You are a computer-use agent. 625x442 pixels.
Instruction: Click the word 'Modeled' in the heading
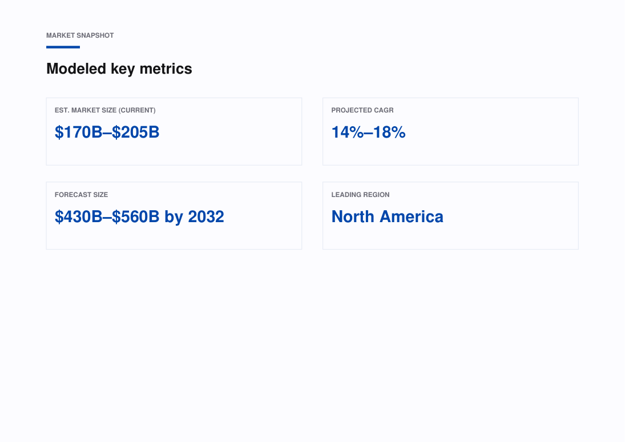tap(76, 69)
